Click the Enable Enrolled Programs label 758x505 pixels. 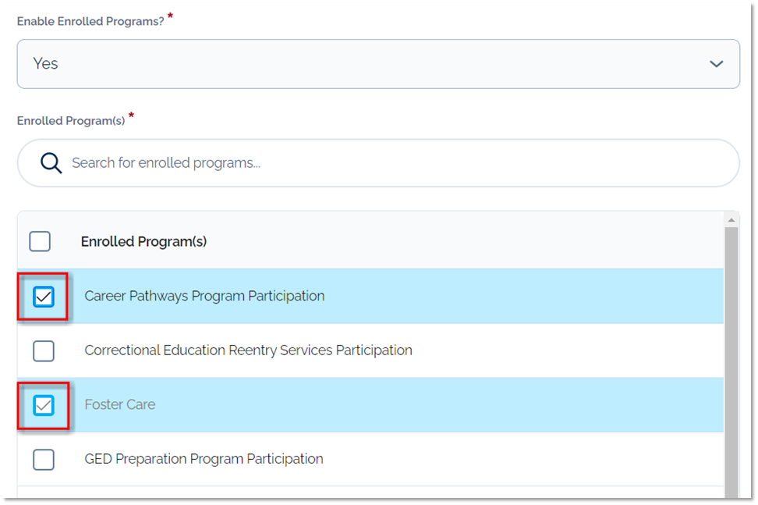(89, 22)
